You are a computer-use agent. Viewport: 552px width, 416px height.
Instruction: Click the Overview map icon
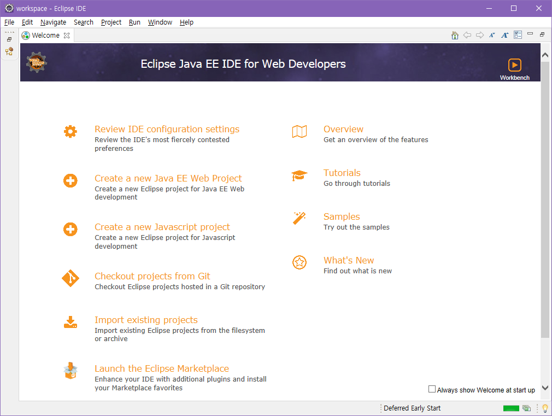[300, 131]
